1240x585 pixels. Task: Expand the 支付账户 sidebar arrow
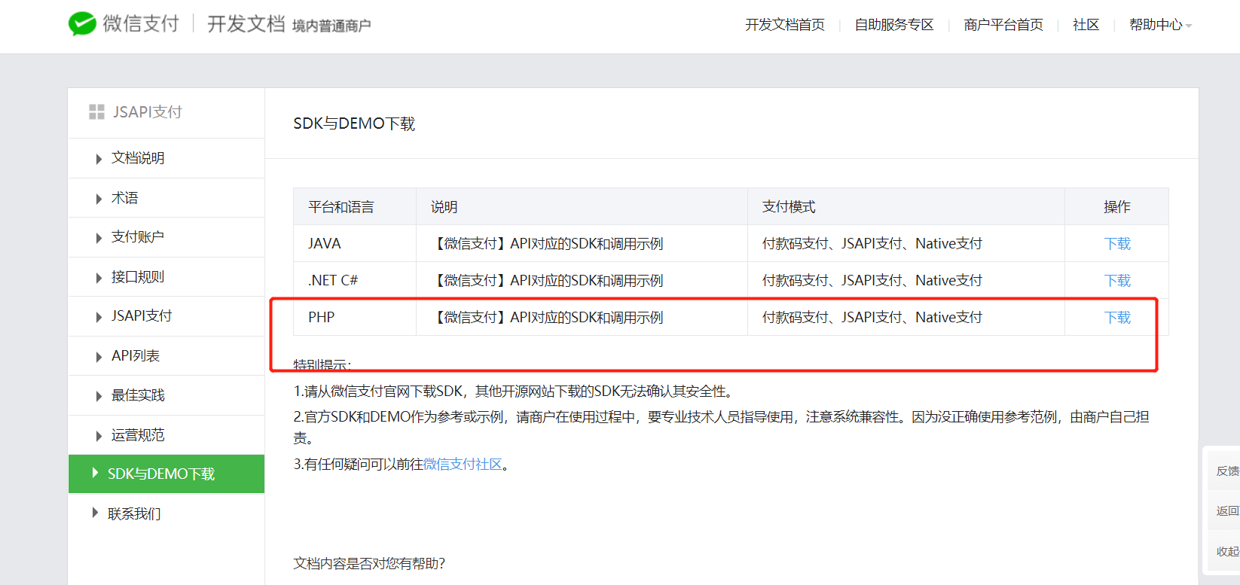click(x=99, y=238)
